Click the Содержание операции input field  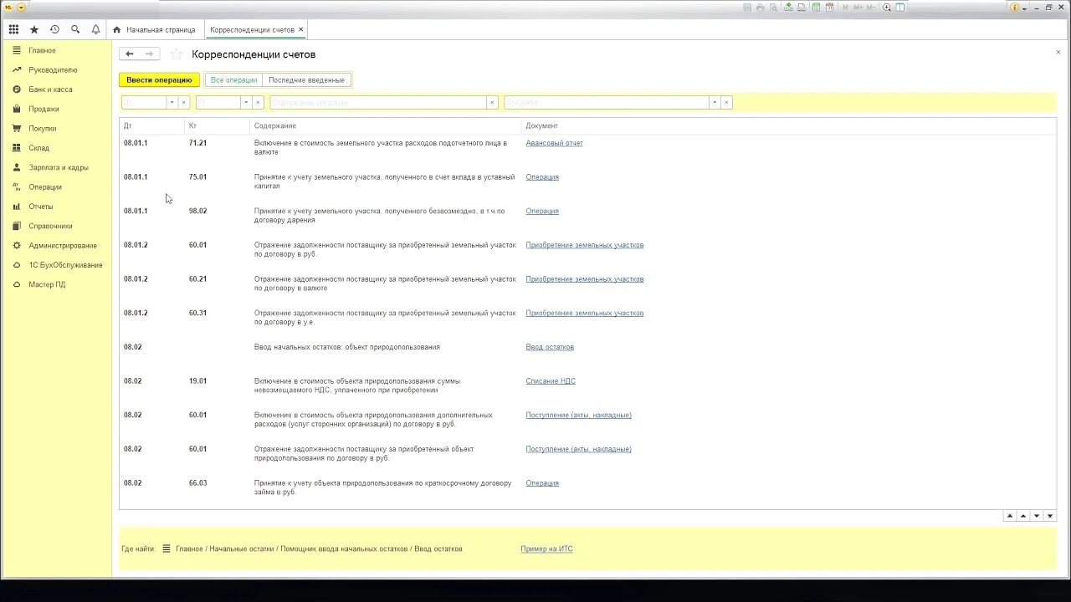(378, 102)
